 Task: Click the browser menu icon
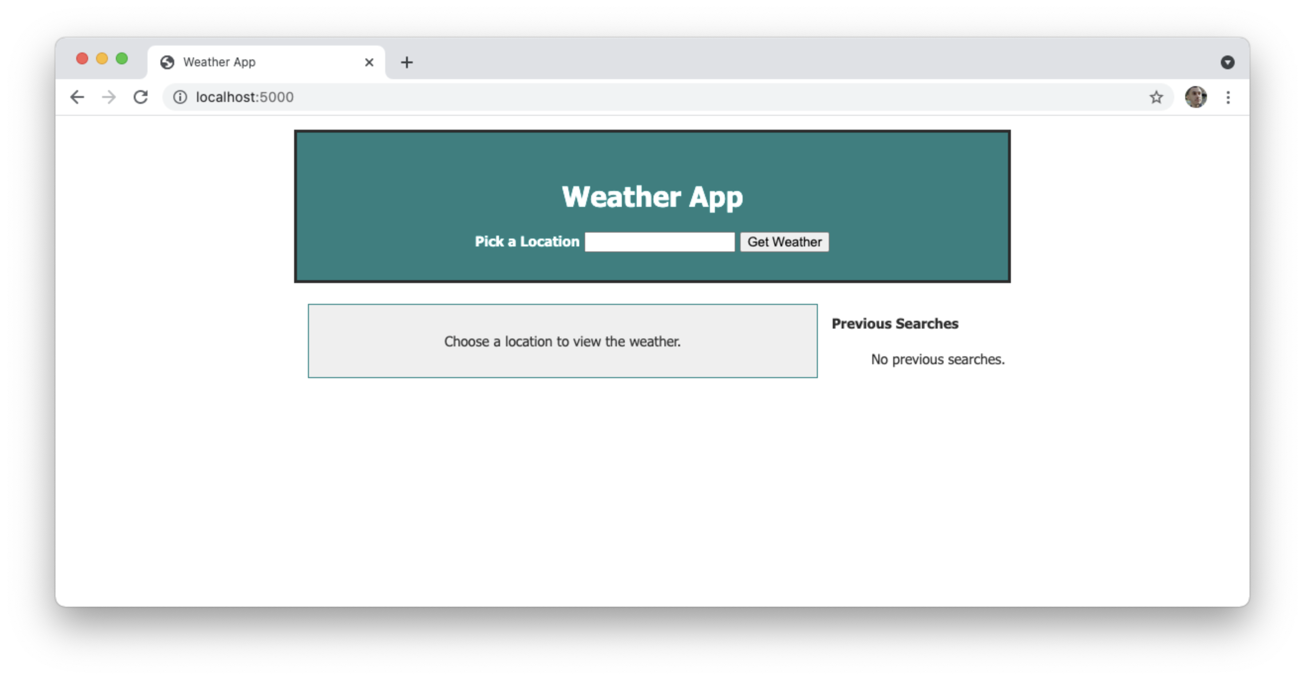click(x=1228, y=97)
